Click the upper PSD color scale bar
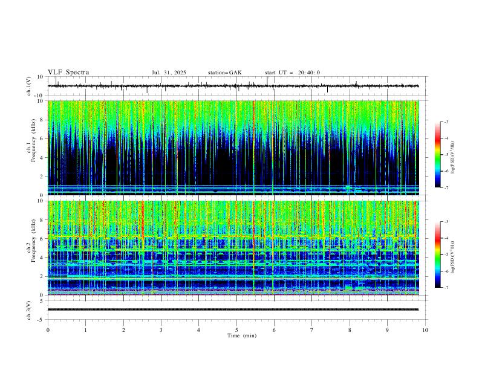Viewport: 479px width, 370px height. (x=437, y=155)
